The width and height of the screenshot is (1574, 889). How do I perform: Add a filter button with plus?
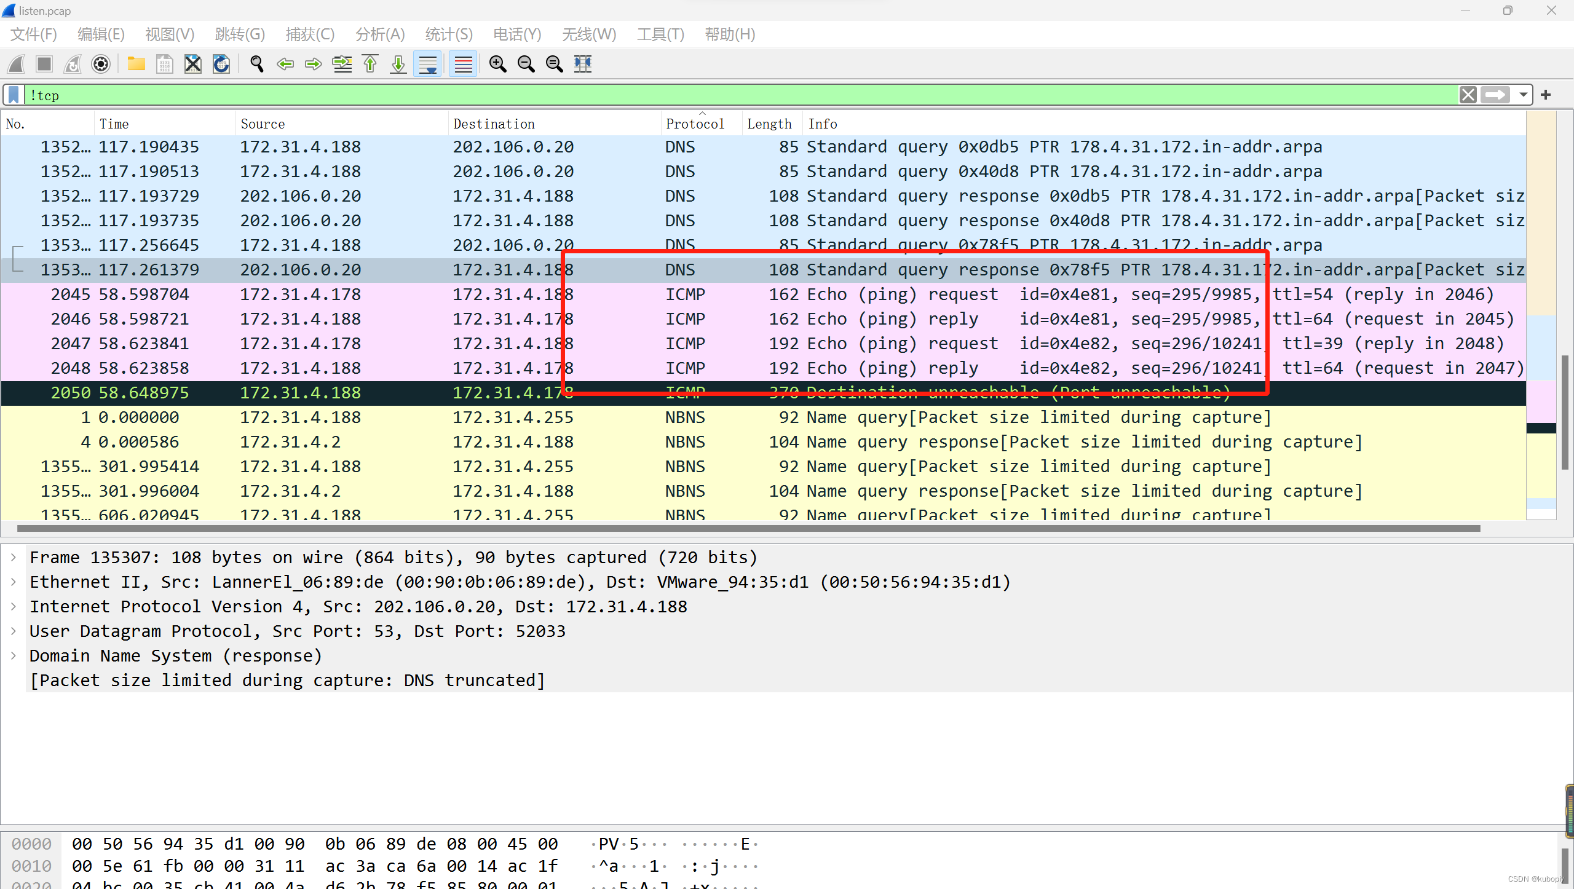1546,95
